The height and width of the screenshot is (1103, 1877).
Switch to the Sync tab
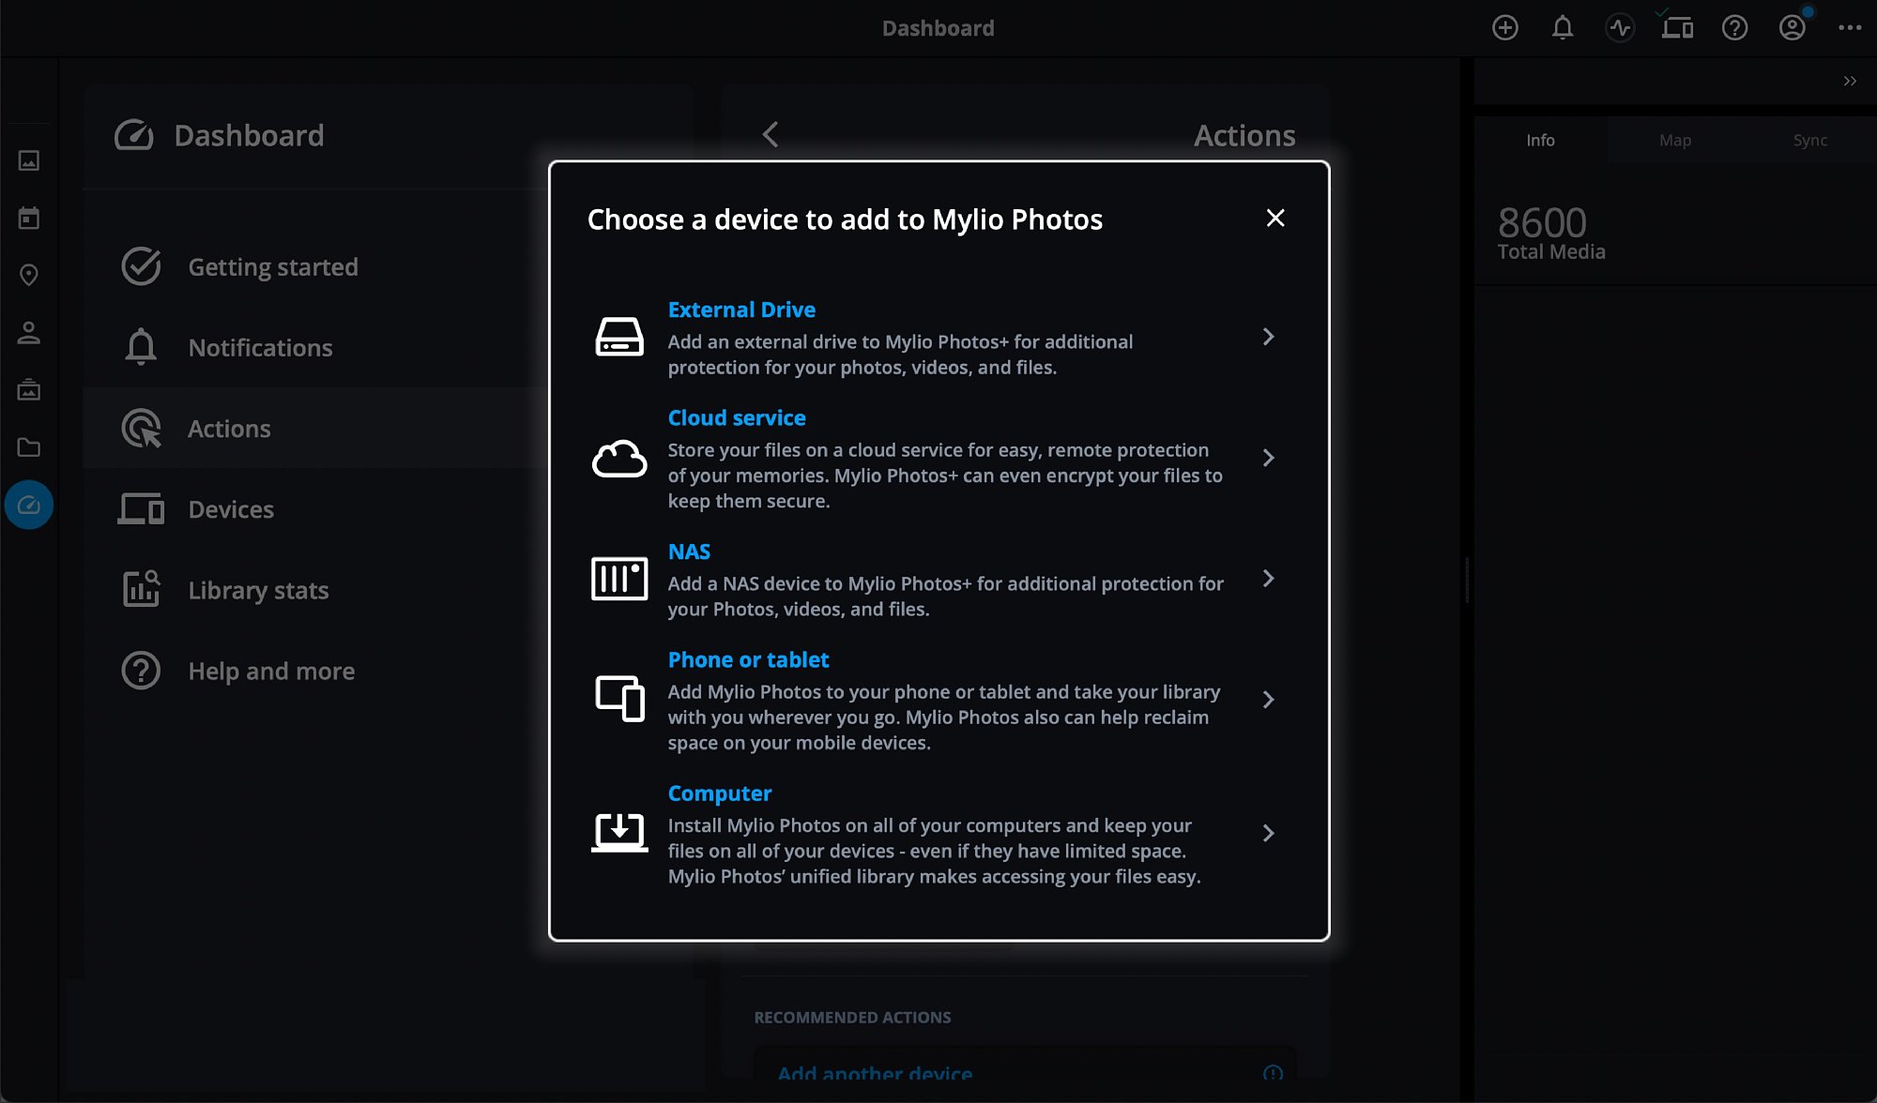click(1809, 140)
